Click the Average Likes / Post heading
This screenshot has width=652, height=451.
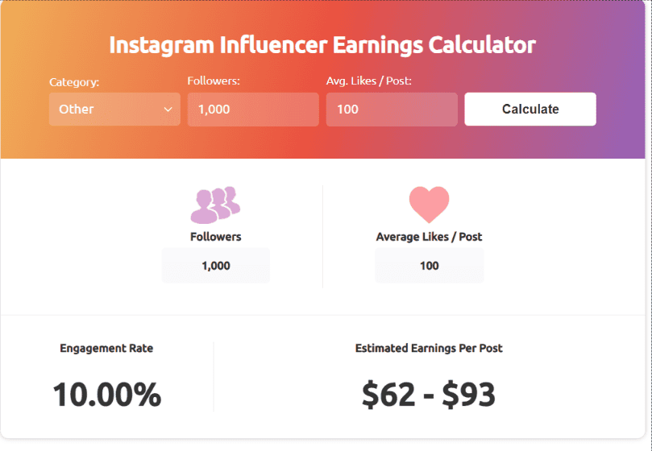click(x=429, y=237)
